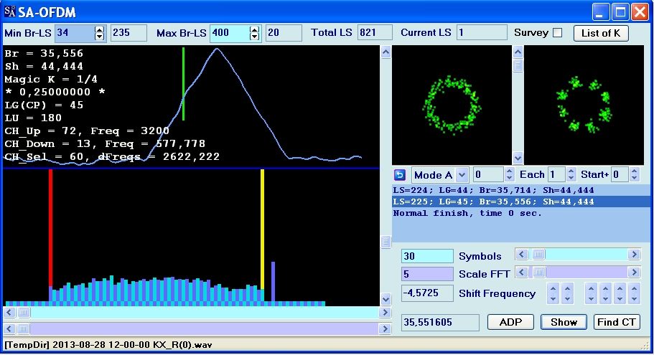The image size is (654, 355).
Task: Select the LS=224; LG=44 result row
Action: tap(521, 191)
